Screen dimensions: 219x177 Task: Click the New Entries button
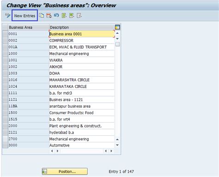click(x=24, y=16)
